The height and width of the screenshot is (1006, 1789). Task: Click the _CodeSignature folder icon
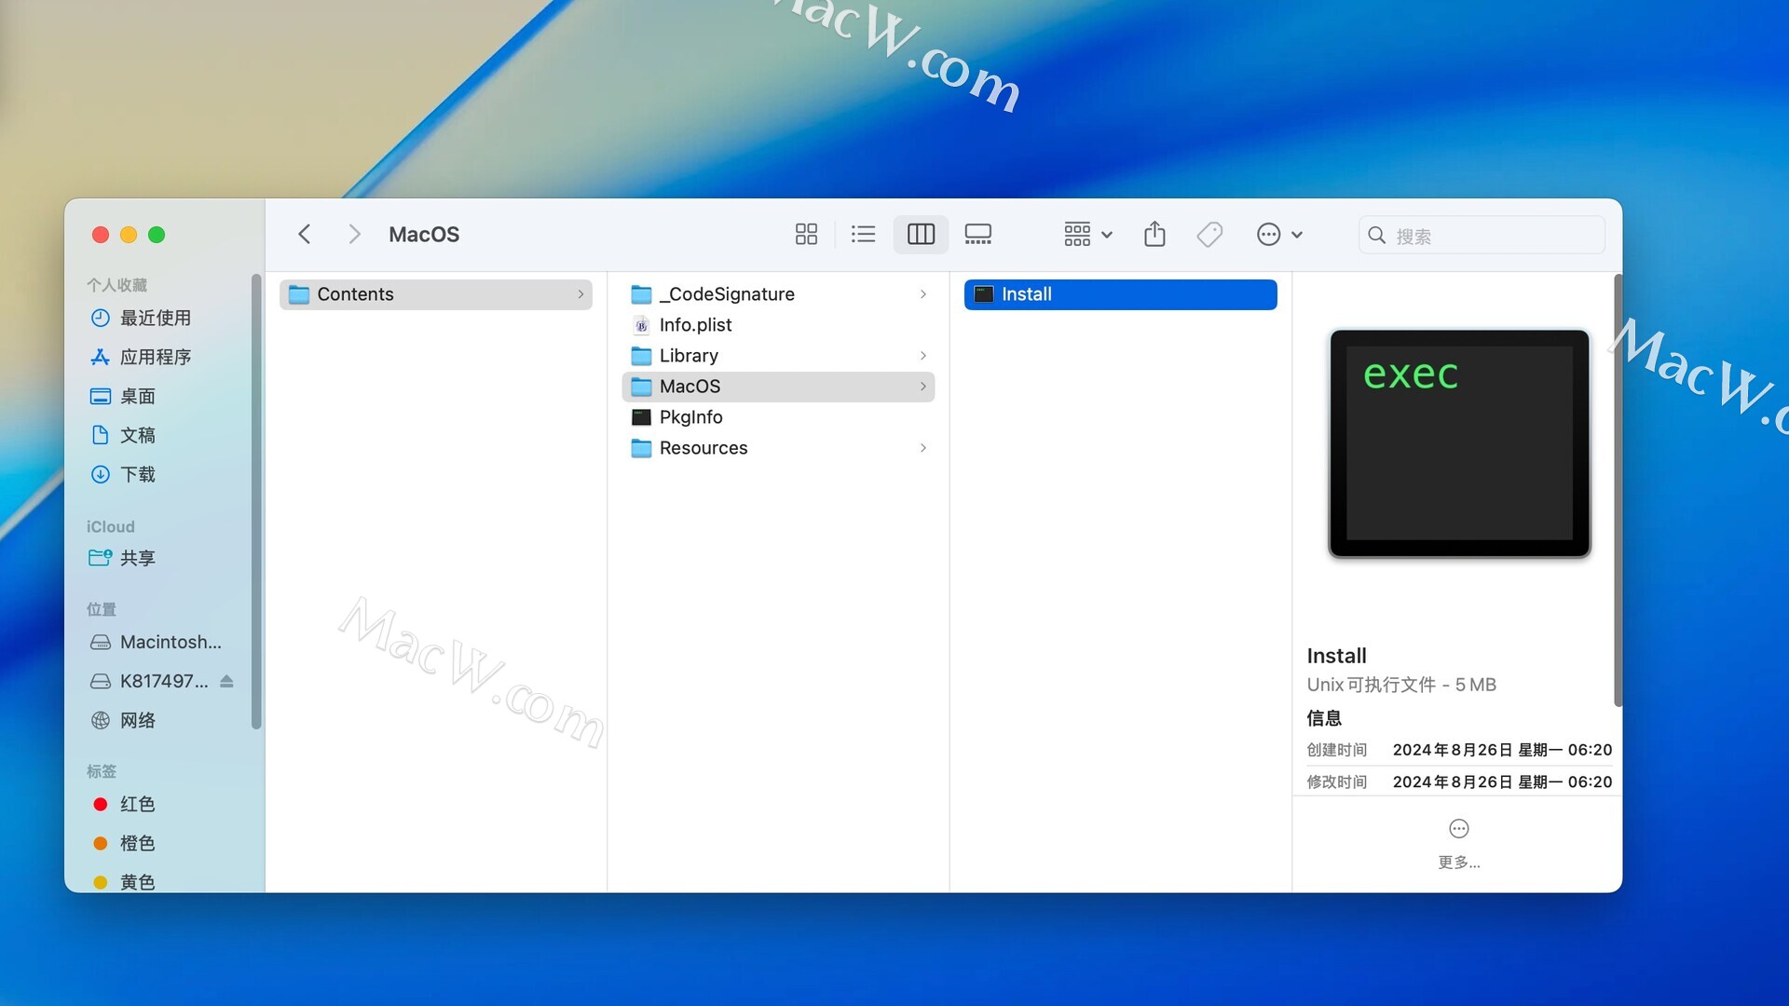pos(641,294)
